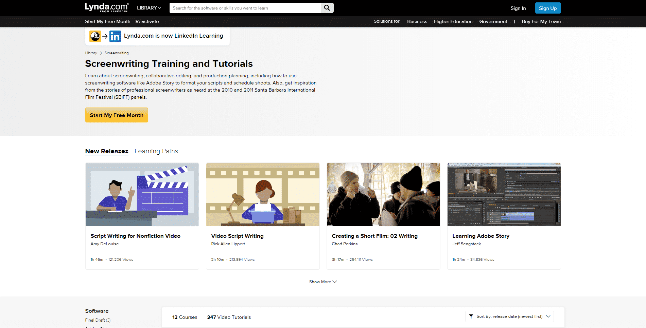Click Creating a Short Film: 02 Writing title
The width and height of the screenshot is (646, 328).
(374, 236)
